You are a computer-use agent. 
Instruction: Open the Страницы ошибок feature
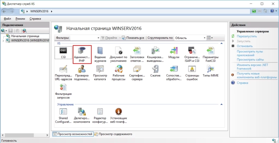[x=192, y=73]
